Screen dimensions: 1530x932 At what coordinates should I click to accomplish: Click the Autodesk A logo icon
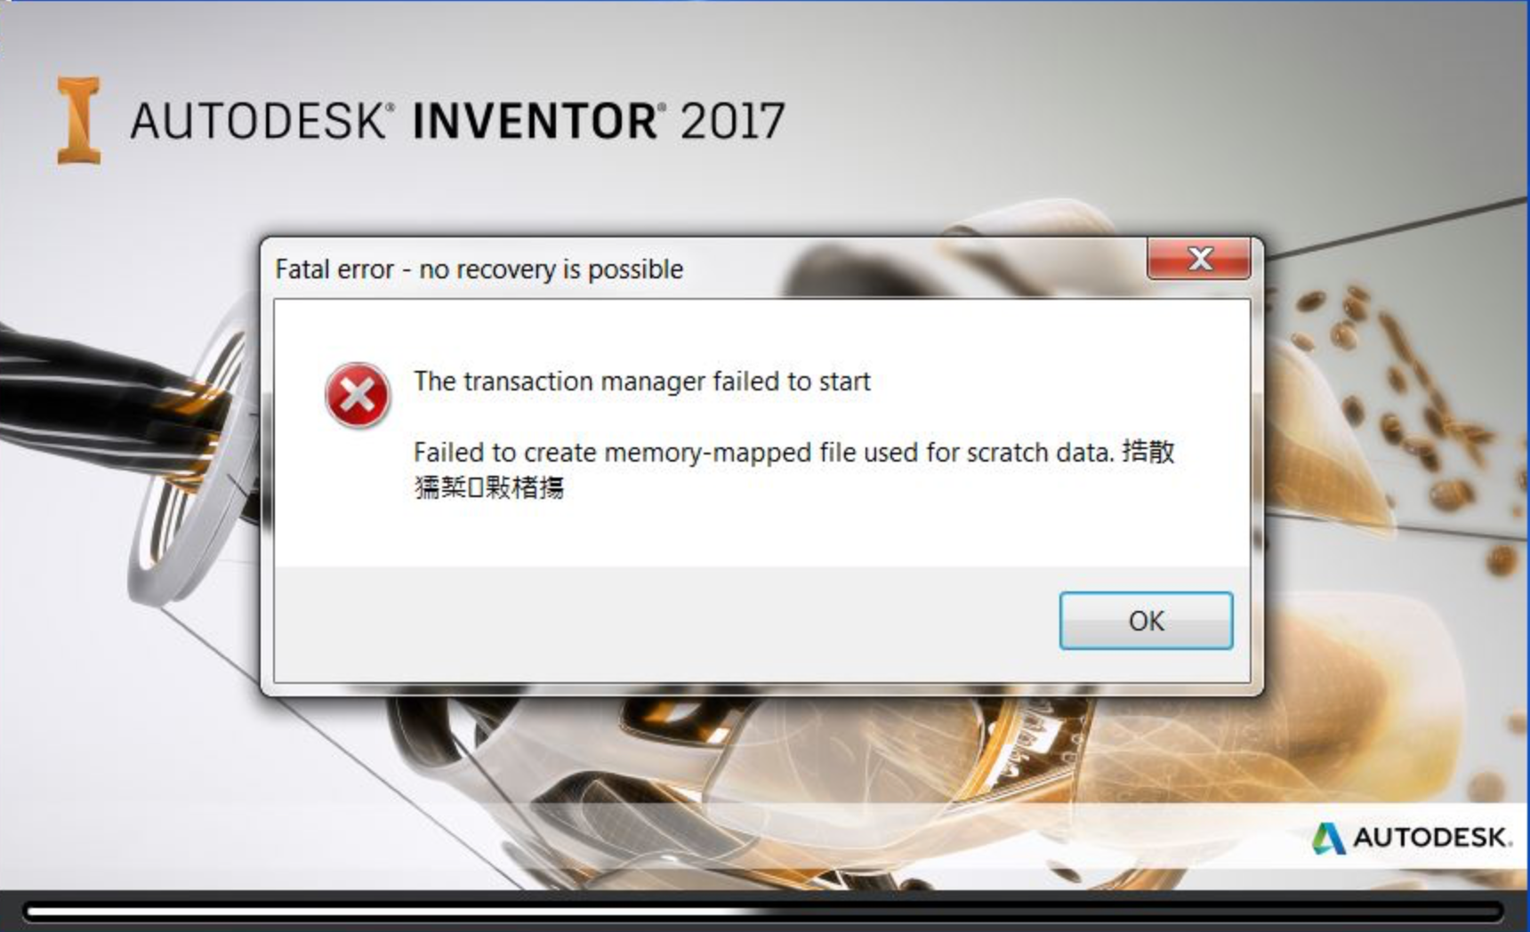[1328, 838]
